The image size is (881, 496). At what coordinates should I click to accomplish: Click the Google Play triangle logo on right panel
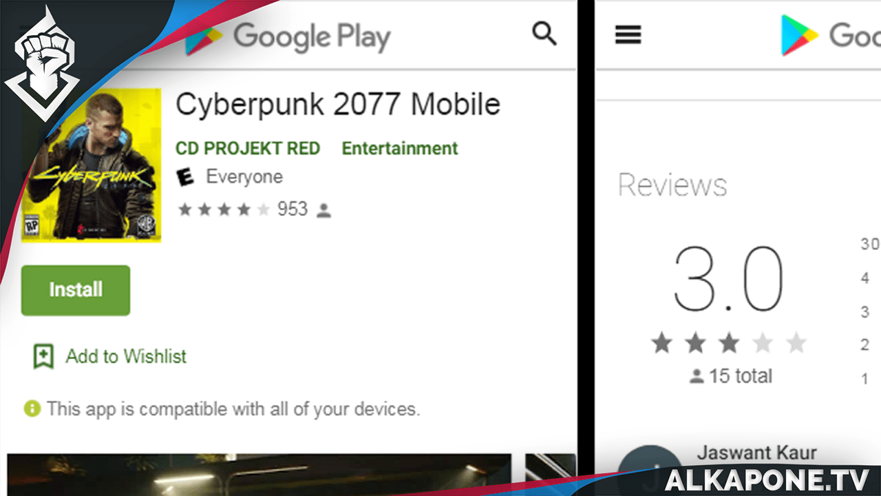(x=799, y=35)
